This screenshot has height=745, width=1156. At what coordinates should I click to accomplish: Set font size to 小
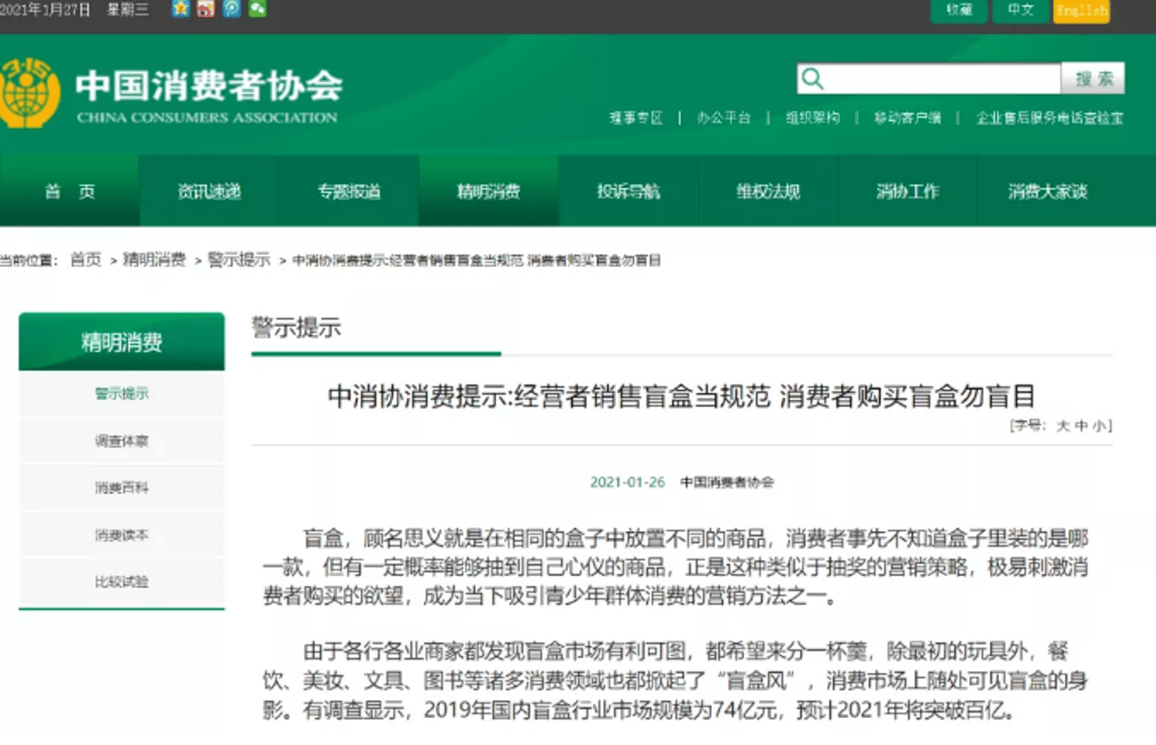coord(1097,425)
